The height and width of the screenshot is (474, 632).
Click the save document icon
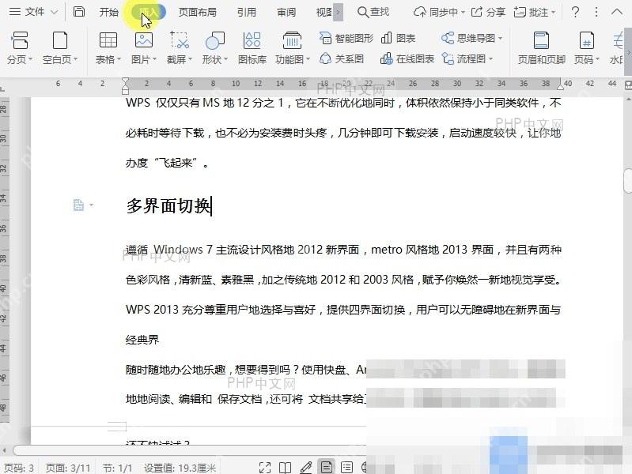click(79, 12)
